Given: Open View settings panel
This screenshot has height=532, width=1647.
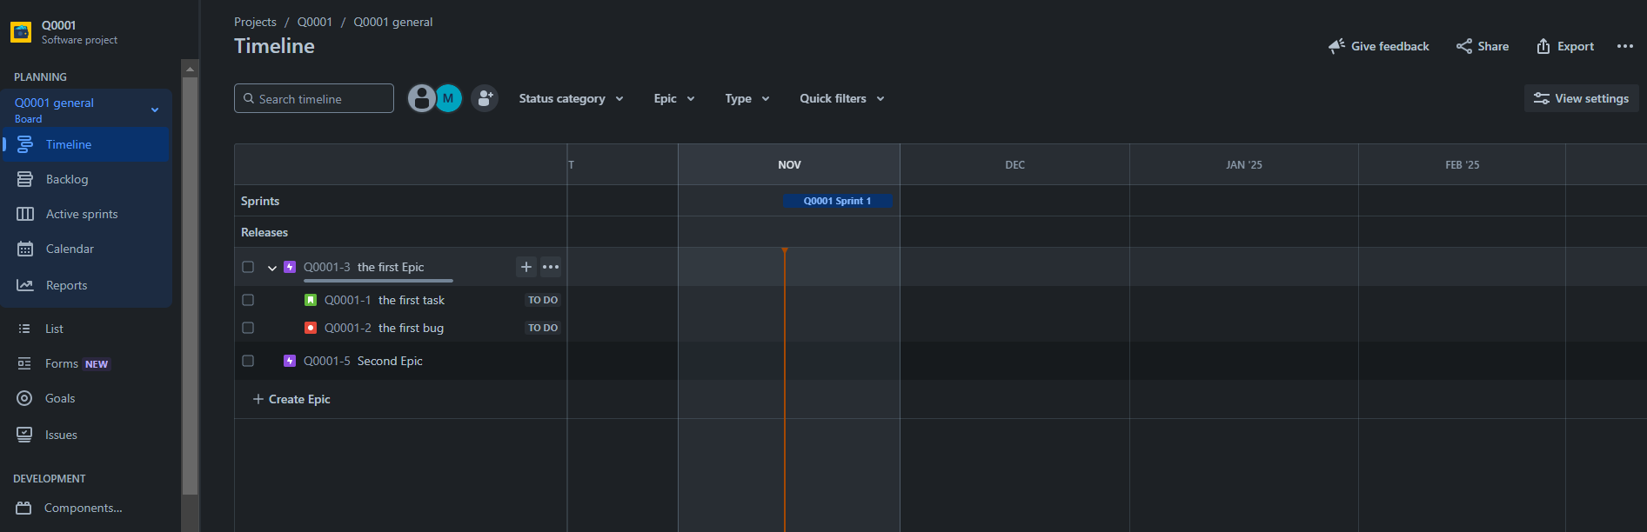Looking at the screenshot, I should (x=1582, y=98).
